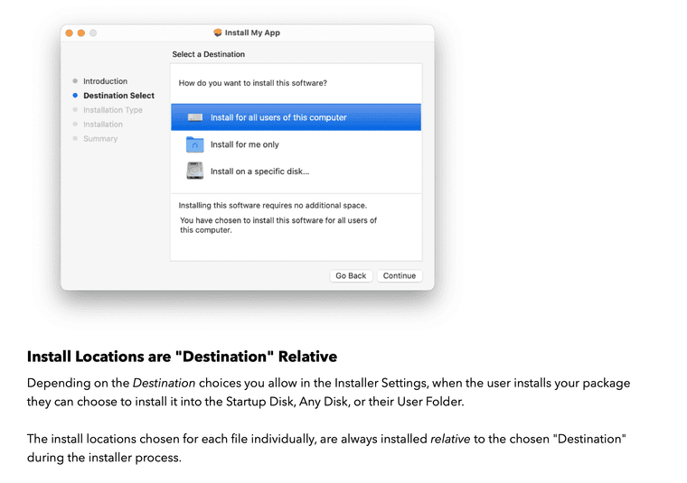Open the Installation Type step label

pyautogui.click(x=113, y=110)
